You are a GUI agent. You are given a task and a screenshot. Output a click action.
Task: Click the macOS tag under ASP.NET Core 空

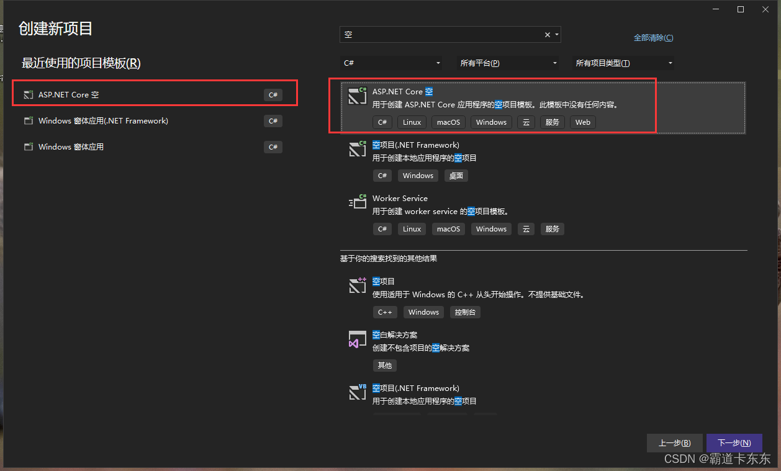pos(448,122)
